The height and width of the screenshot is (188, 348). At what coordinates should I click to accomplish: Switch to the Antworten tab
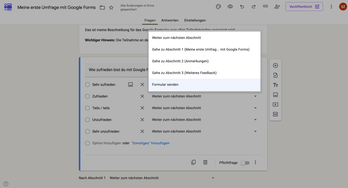(170, 20)
